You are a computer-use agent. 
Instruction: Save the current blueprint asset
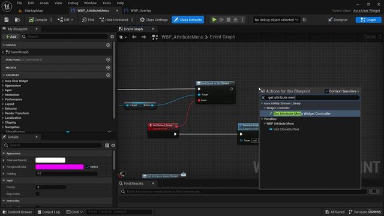[x=7, y=20]
